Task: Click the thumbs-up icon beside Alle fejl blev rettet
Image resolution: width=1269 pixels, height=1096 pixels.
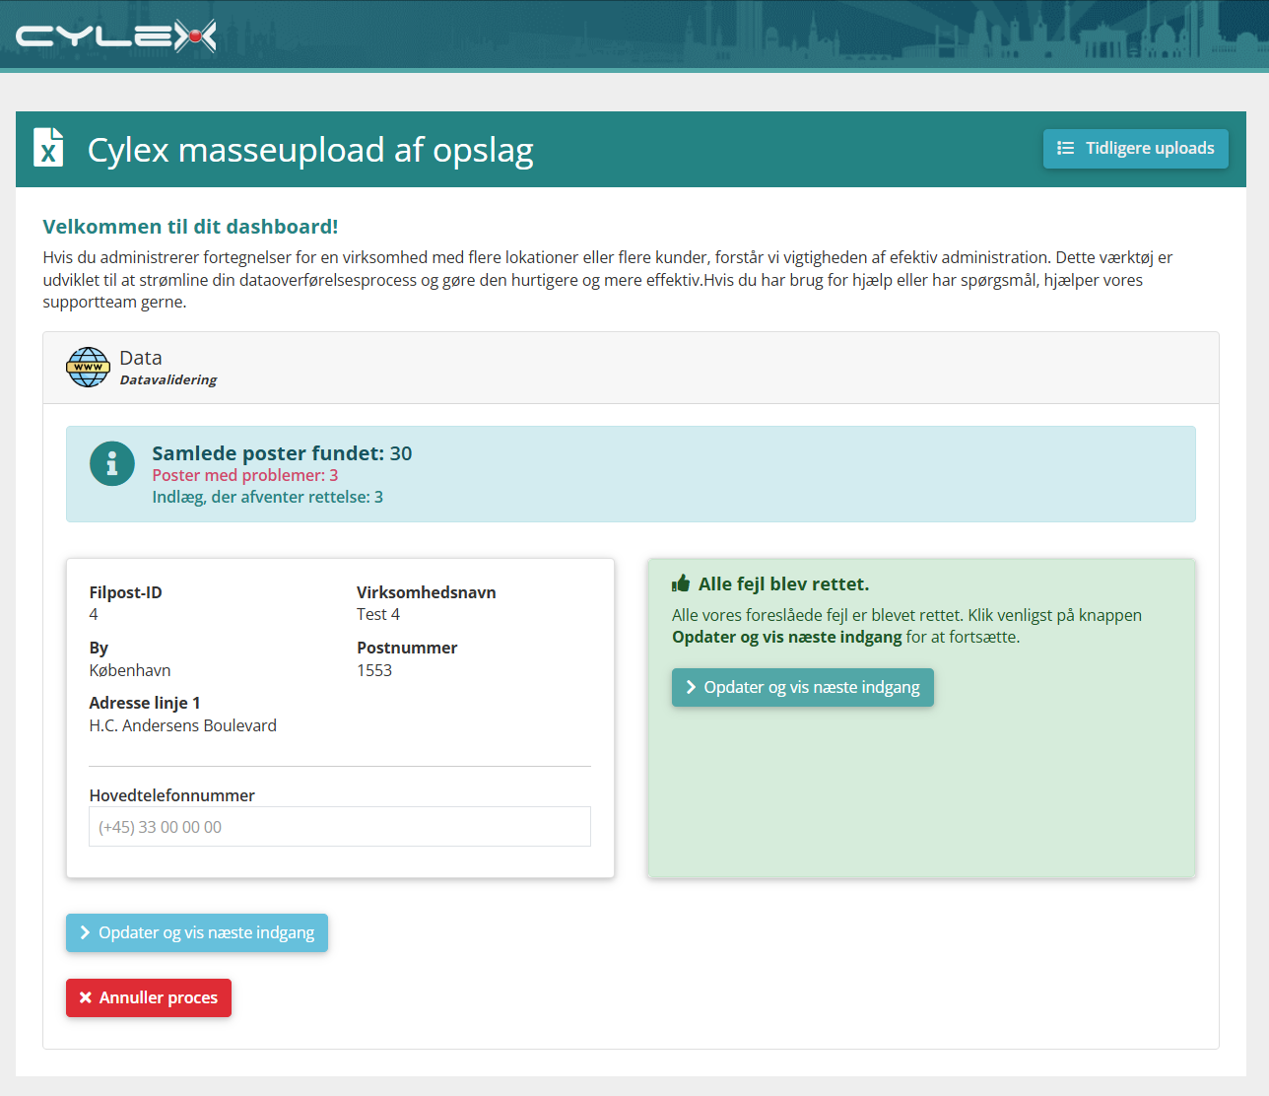Action: coord(681,583)
